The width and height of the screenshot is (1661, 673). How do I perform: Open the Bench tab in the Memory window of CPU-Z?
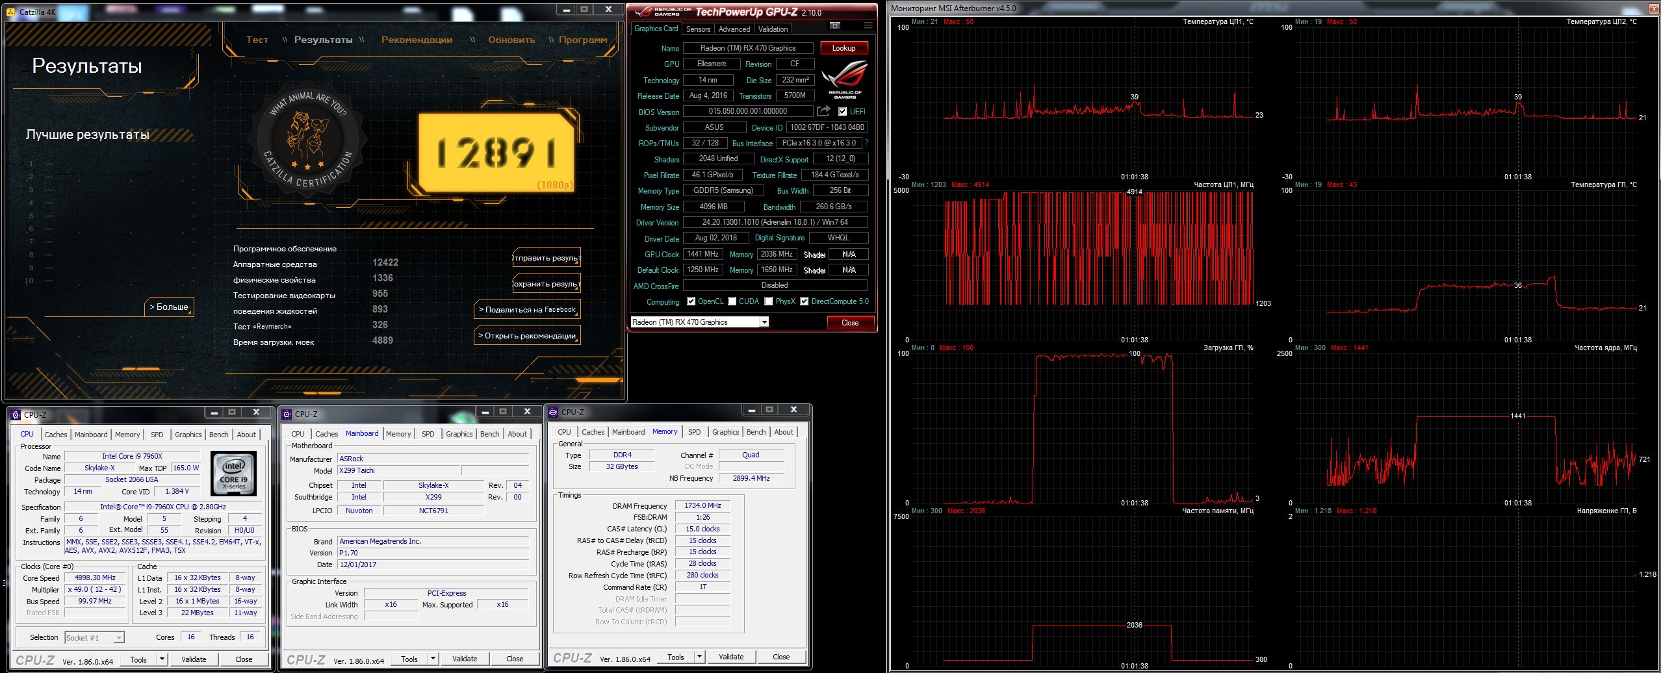point(756,432)
